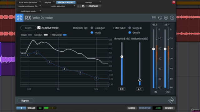Click the red plugin window close button
The height and width of the screenshot is (112, 200).
pyautogui.click(x=173, y=2)
